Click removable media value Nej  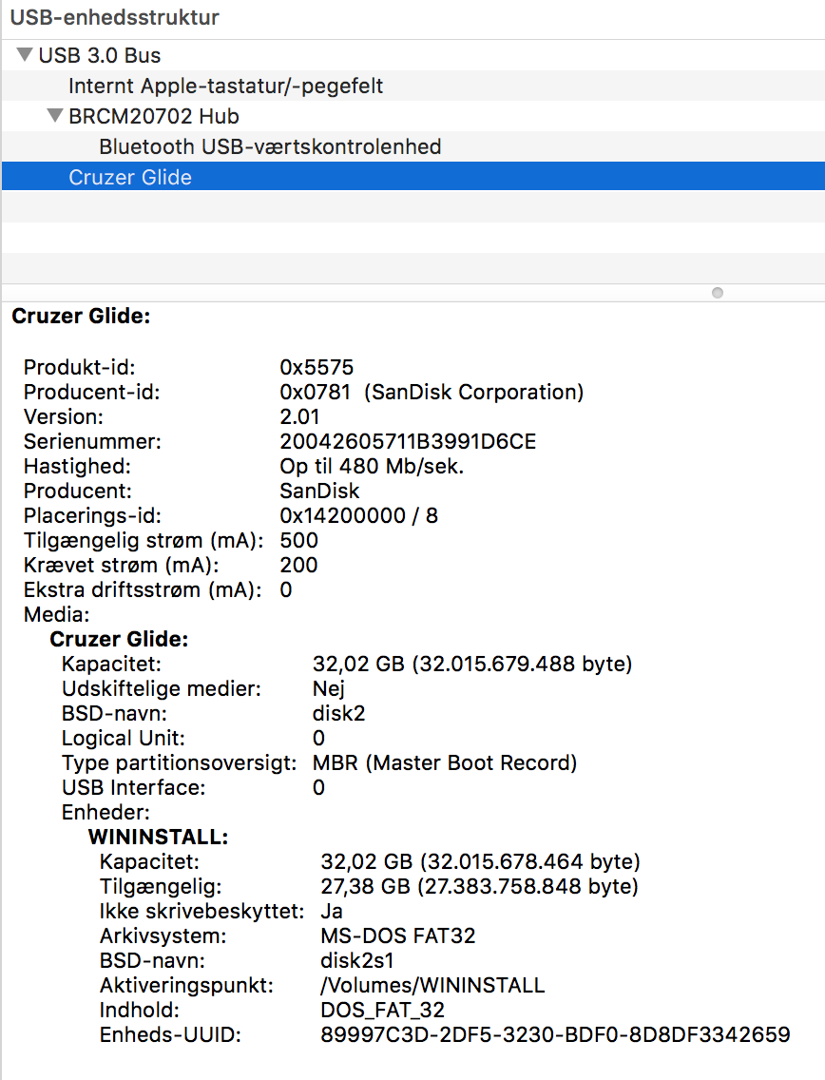pos(329,688)
